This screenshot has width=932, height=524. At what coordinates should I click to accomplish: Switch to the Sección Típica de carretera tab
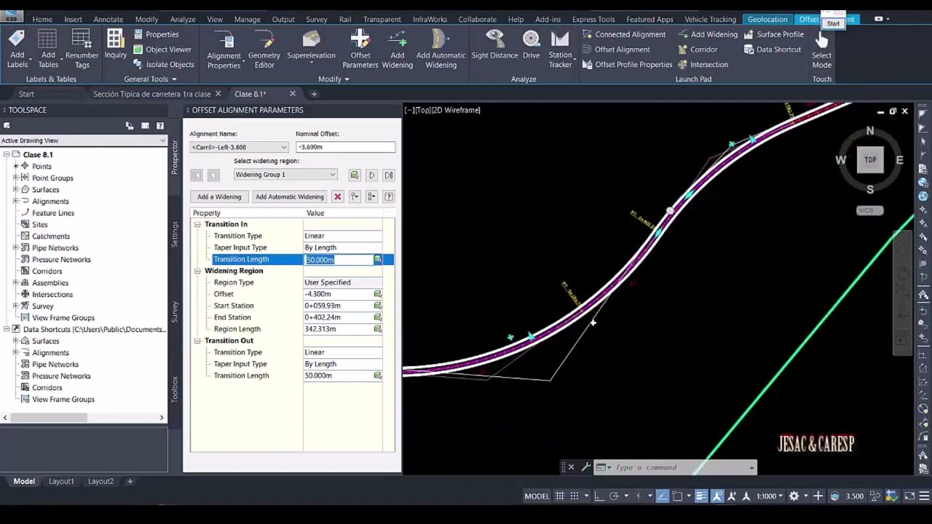pos(152,94)
